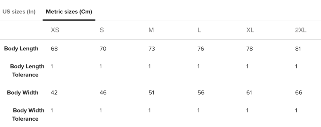This screenshot has height=127, width=321.
Task: Click the L size column header
Action: pos(199,30)
